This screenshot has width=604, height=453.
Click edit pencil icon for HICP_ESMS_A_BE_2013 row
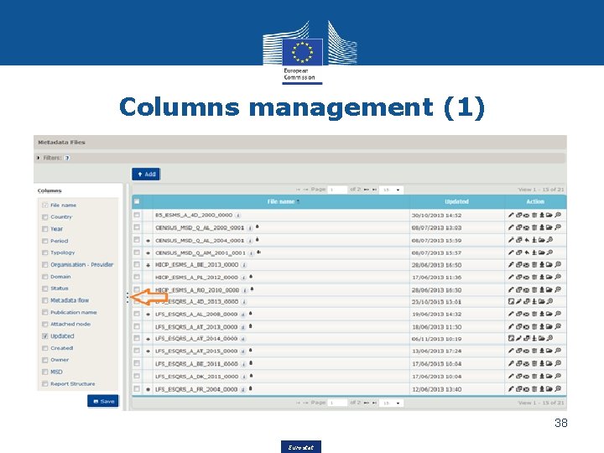click(511, 264)
